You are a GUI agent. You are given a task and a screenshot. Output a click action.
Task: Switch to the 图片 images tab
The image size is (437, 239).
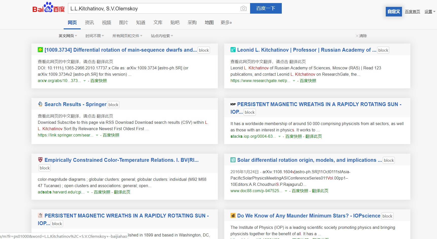pos(124,23)
